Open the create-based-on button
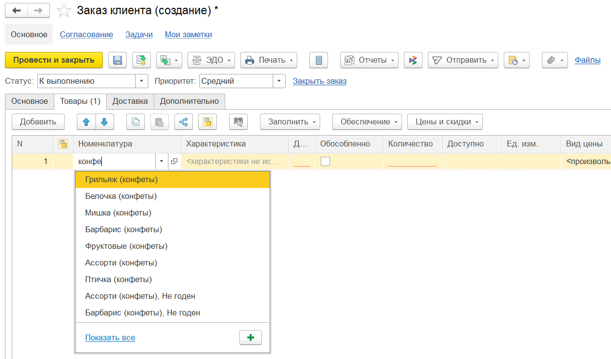This screenshot has width=611, height=359. tap(169, 60)
